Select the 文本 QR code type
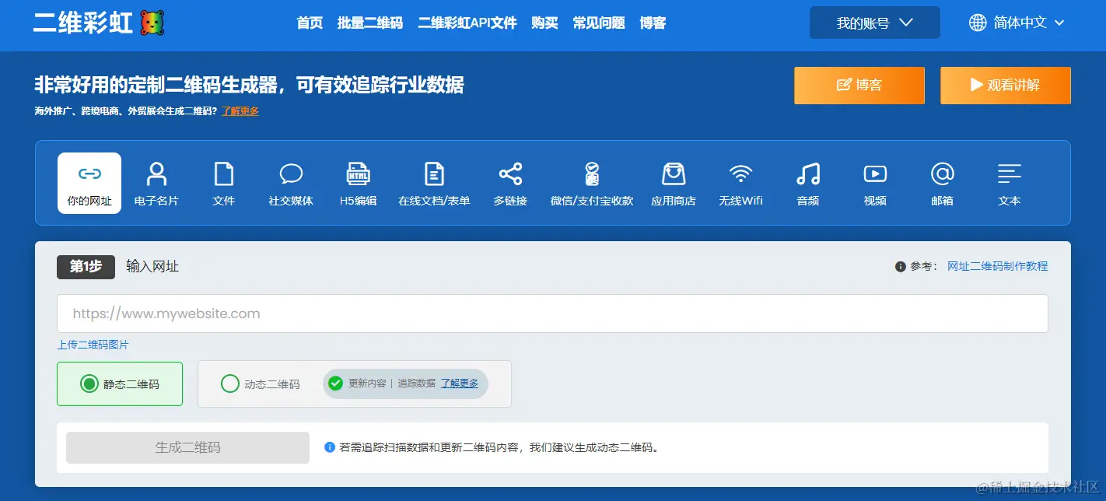Screen dimensions: 1106x501 point(1008,183)
